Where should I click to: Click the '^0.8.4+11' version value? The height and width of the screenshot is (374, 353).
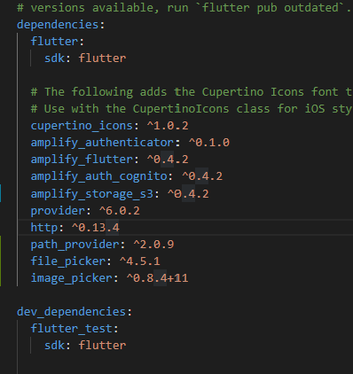coord(157,278)
